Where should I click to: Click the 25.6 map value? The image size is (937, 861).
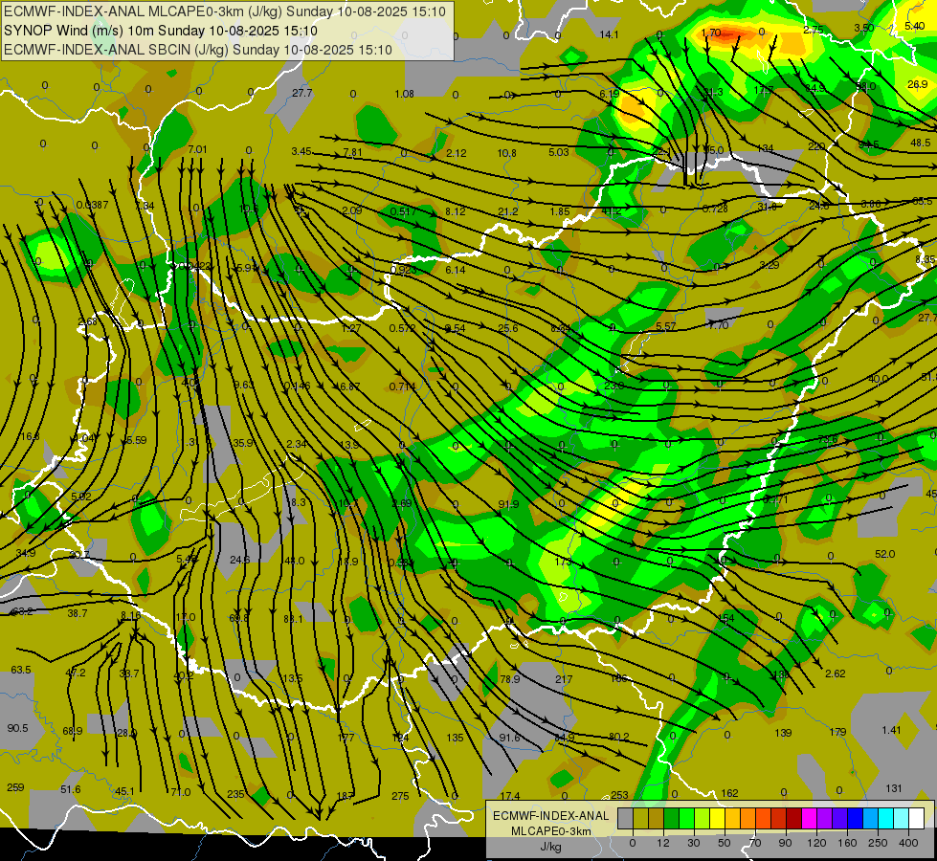(508, 328)
